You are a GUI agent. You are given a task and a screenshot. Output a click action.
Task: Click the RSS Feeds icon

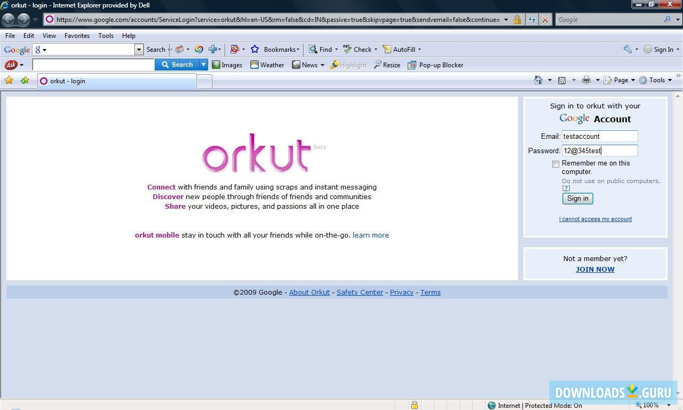pos(562,80)
